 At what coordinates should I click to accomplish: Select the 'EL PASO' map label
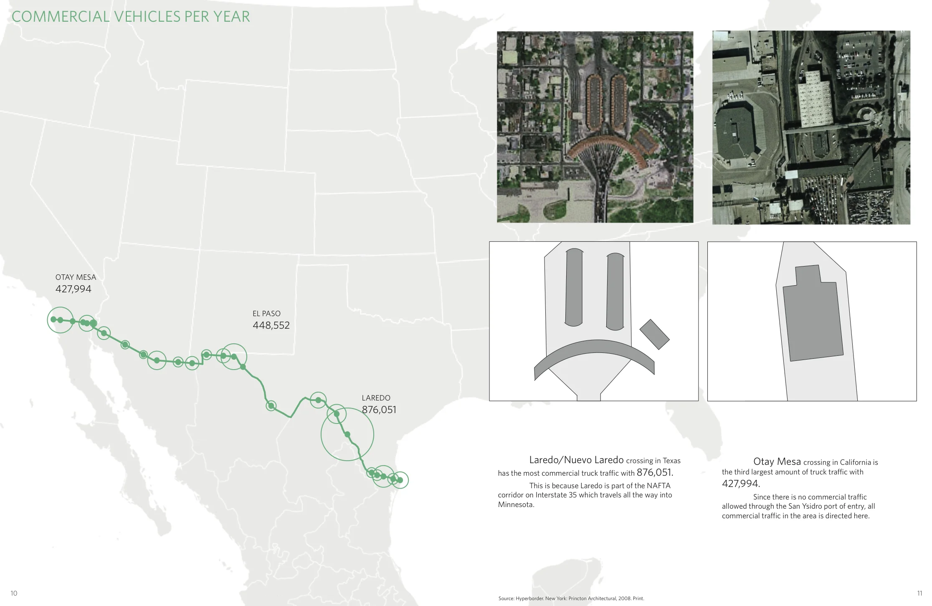pyautogui.click(x=266, y=314)
